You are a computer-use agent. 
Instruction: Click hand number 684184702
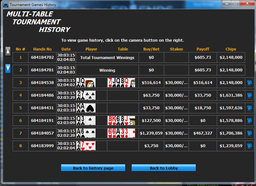pyautogui.click(x=42, y=57)
